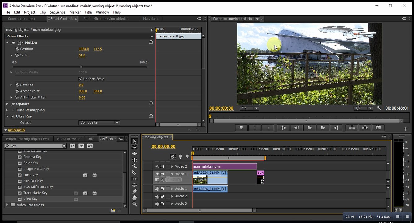Toggle Snap in the timeline

tap(173, 157)
